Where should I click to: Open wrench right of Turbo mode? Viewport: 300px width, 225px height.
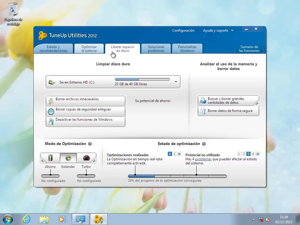(94, 161)
